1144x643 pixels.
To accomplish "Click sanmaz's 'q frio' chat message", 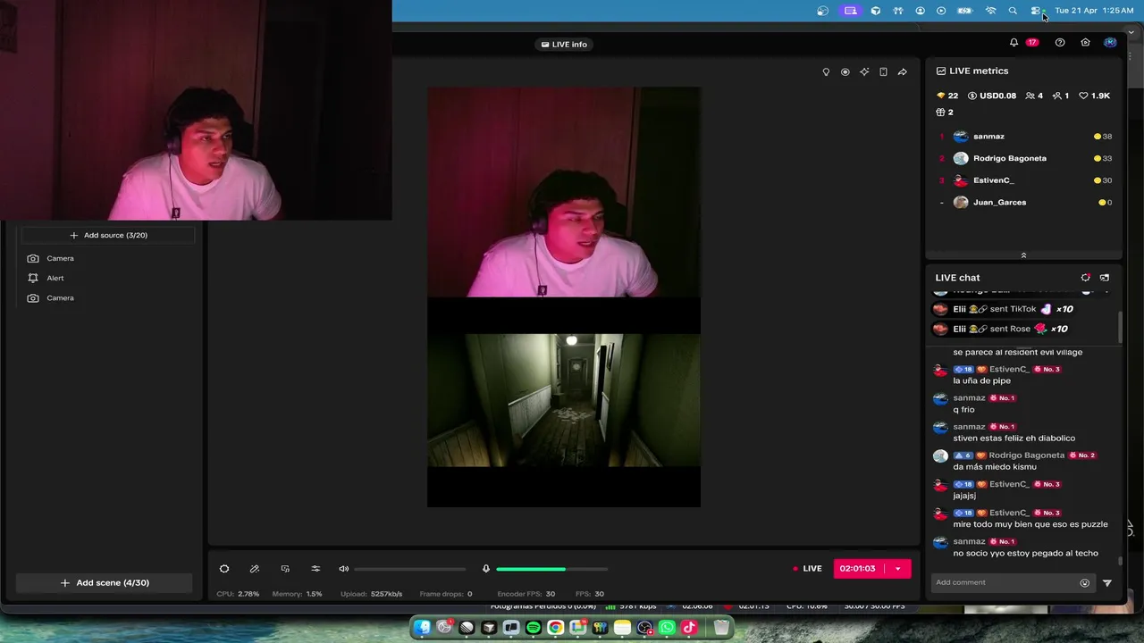I will tap(963, 409).
